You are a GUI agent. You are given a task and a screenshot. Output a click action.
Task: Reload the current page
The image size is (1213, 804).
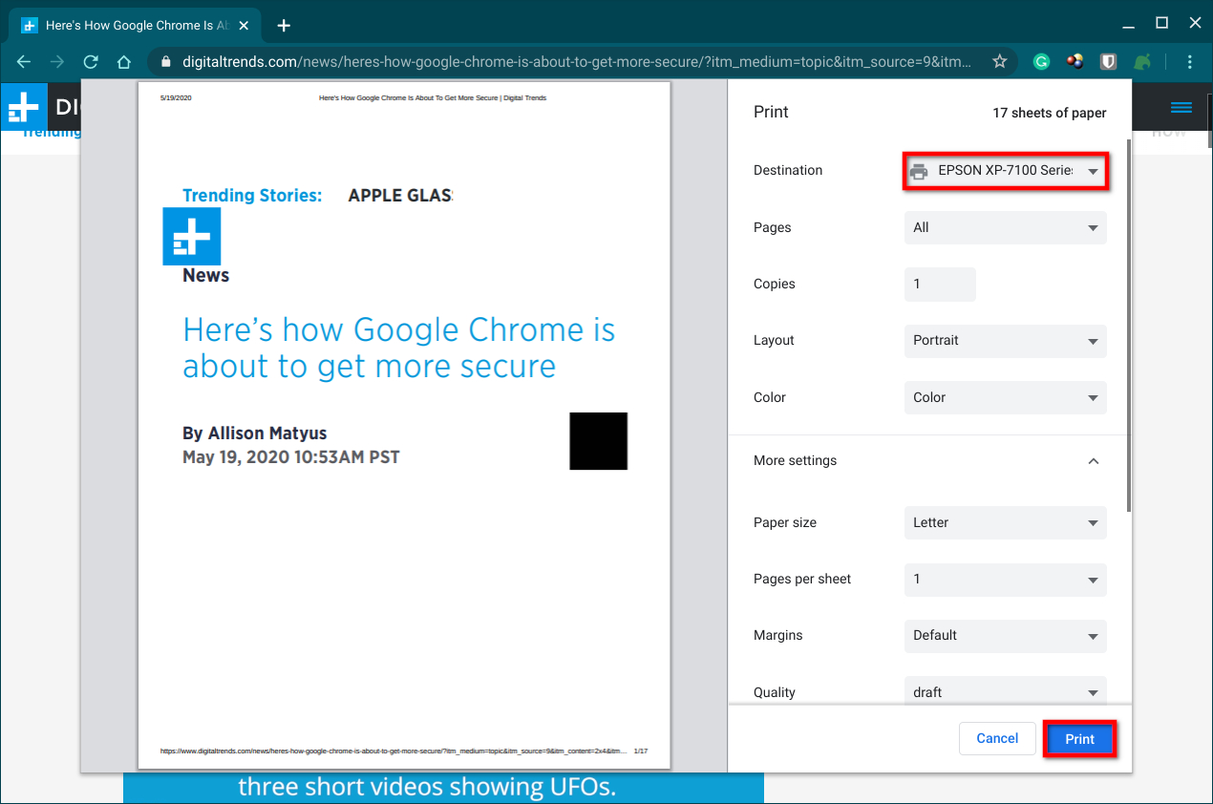[91, 62]
